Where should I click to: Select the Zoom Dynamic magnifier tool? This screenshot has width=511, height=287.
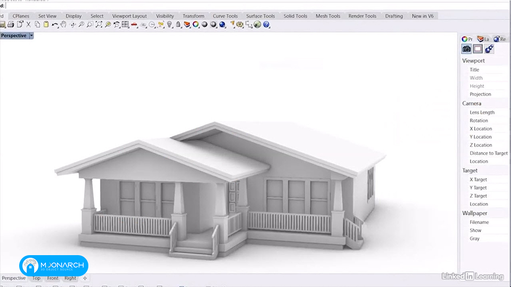pos(81,24)
